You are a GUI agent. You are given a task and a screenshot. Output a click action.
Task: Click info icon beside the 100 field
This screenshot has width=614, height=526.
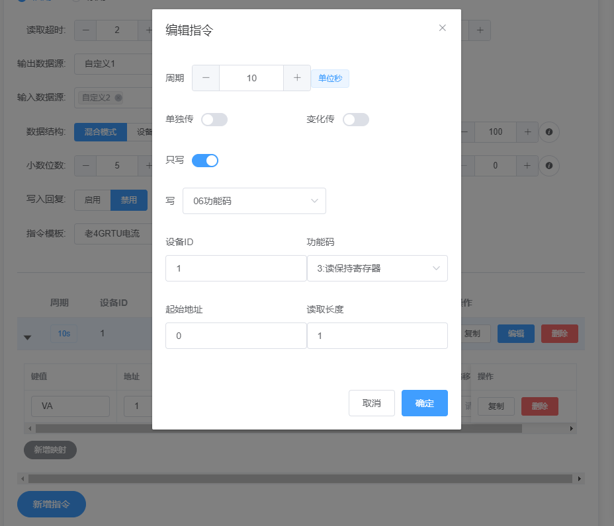click(549, 132)
